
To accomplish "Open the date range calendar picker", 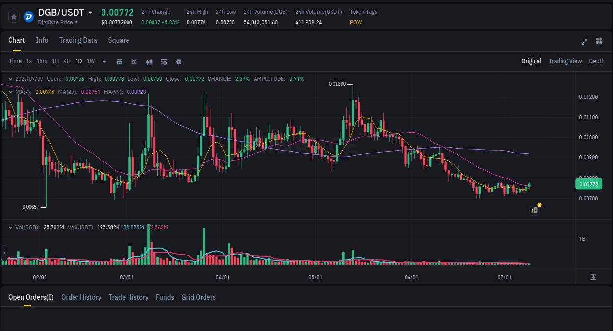I will pyautogui.click(x=119, y=61).
